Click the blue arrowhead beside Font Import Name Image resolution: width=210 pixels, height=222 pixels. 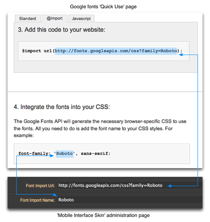pos(55,195)
